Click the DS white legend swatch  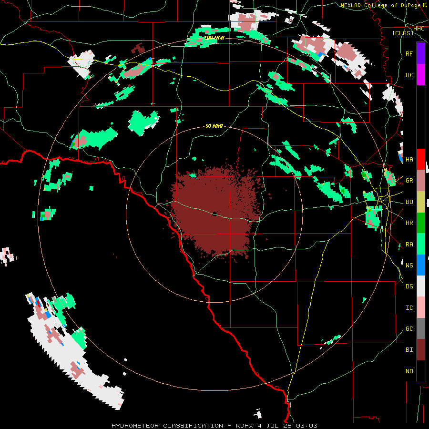coord(421,286)
